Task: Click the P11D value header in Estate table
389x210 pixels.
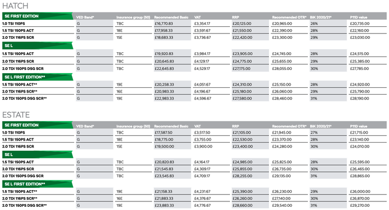Action: click(x=359, y=126)
